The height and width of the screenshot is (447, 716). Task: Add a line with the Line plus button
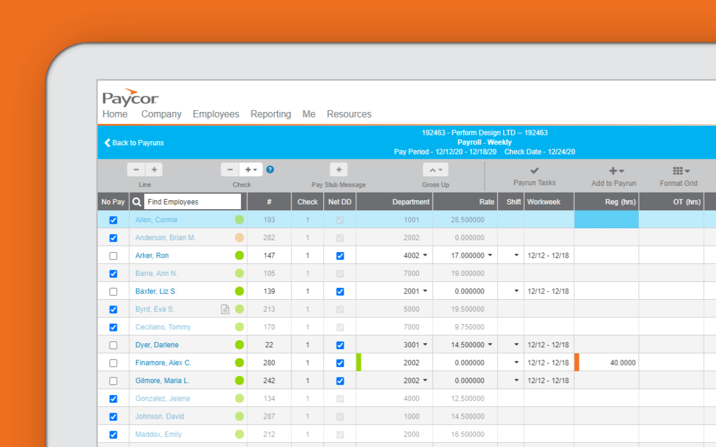154,170
